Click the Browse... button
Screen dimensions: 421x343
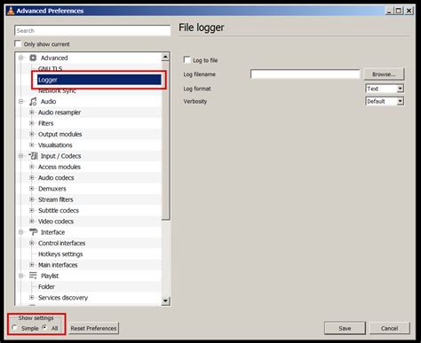[x=384, y=74]
